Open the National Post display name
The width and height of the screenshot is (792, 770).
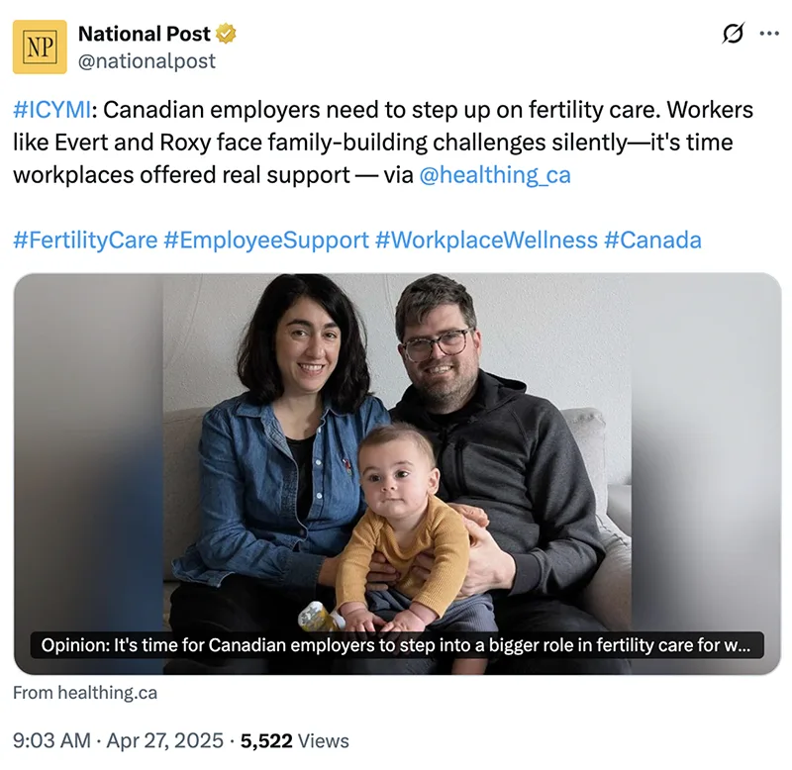145,35
